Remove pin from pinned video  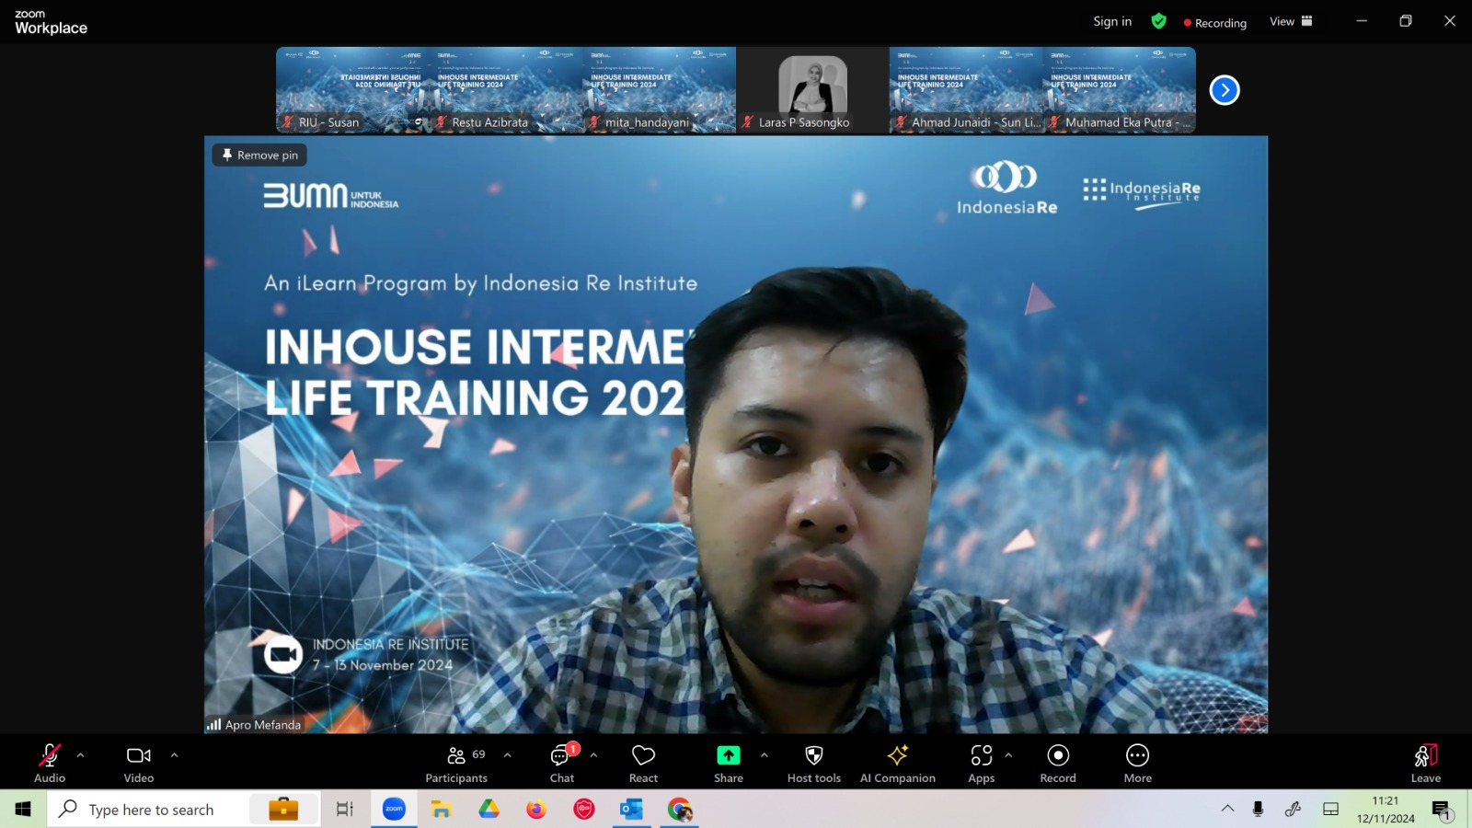[x=259, y=155]
